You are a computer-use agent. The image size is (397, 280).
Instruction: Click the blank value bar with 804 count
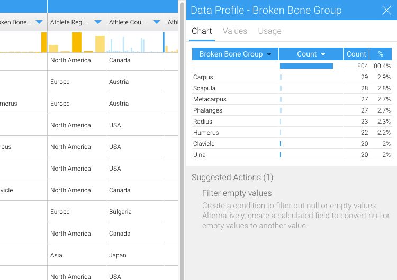[306, 66]
